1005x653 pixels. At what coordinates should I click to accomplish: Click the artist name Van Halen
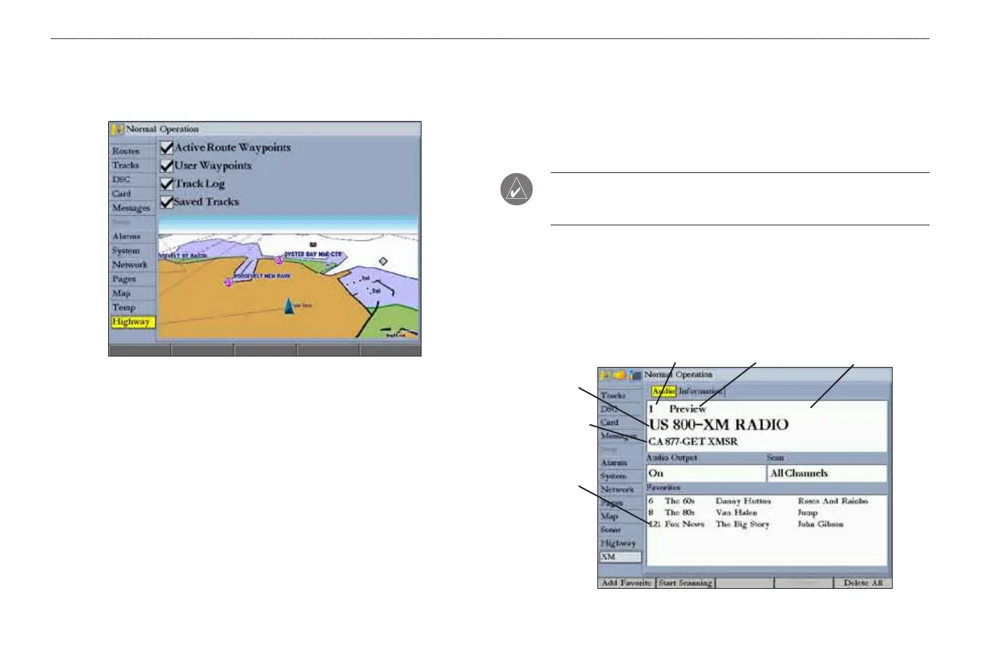pos(736,512)
